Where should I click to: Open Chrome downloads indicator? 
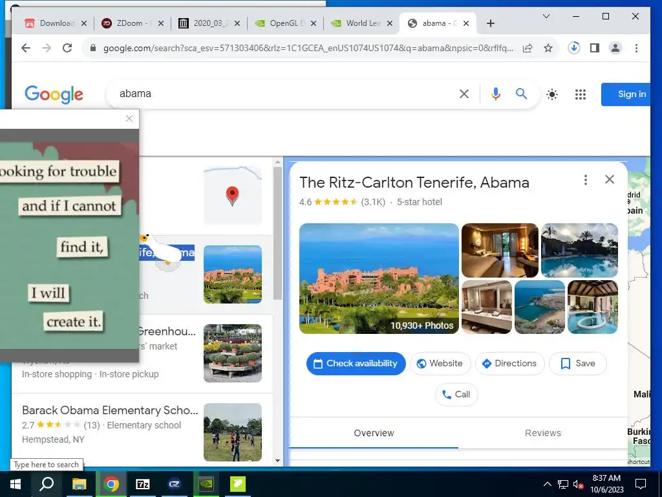click(x=574, y=48)
